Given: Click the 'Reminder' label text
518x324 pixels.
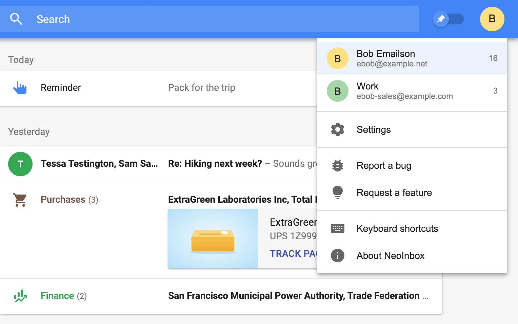Looking at the screenshot, I should coord(61,88).
